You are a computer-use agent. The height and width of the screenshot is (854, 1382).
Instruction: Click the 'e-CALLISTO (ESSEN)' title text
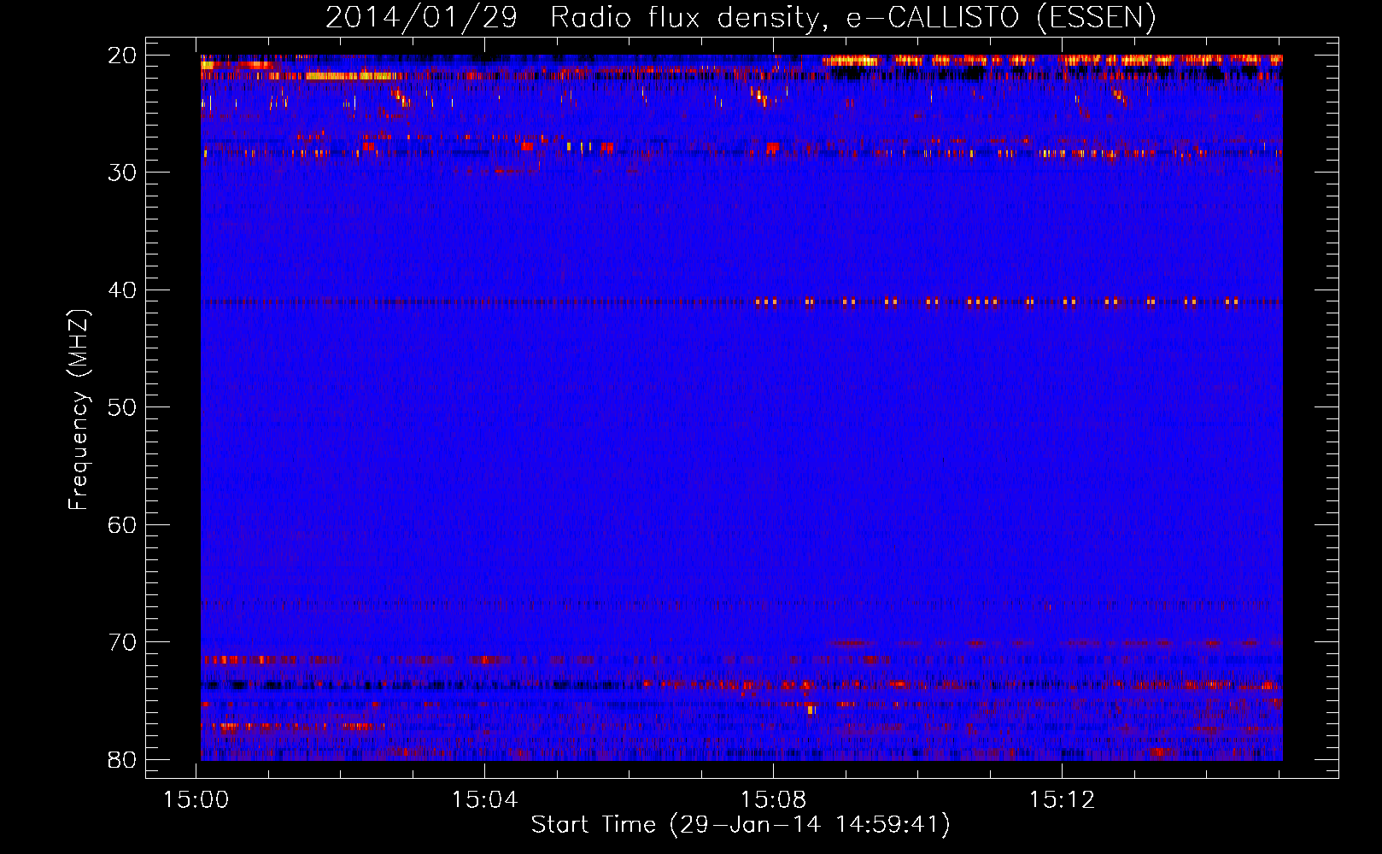click(1001, 18)
